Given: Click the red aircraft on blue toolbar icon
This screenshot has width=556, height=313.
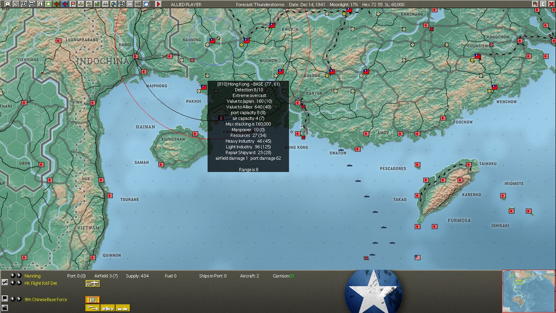Looking at the screenshot, I should click(x=65, y=4).
